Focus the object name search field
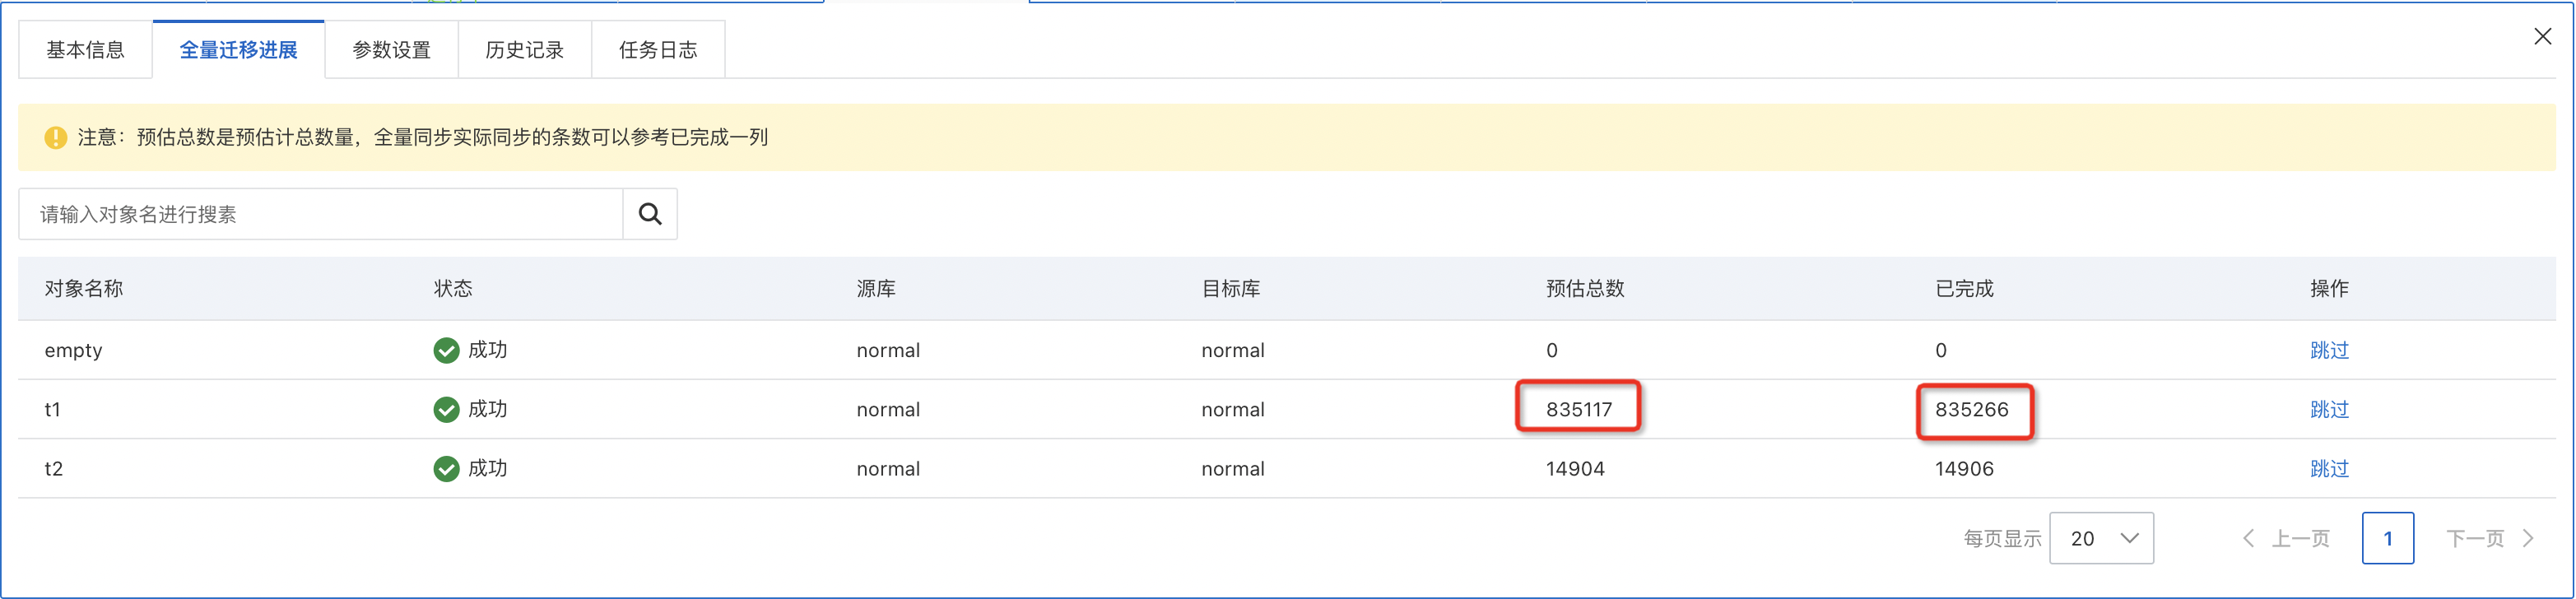This screenshot has height=599, width=2576. (x=321, y=214)
